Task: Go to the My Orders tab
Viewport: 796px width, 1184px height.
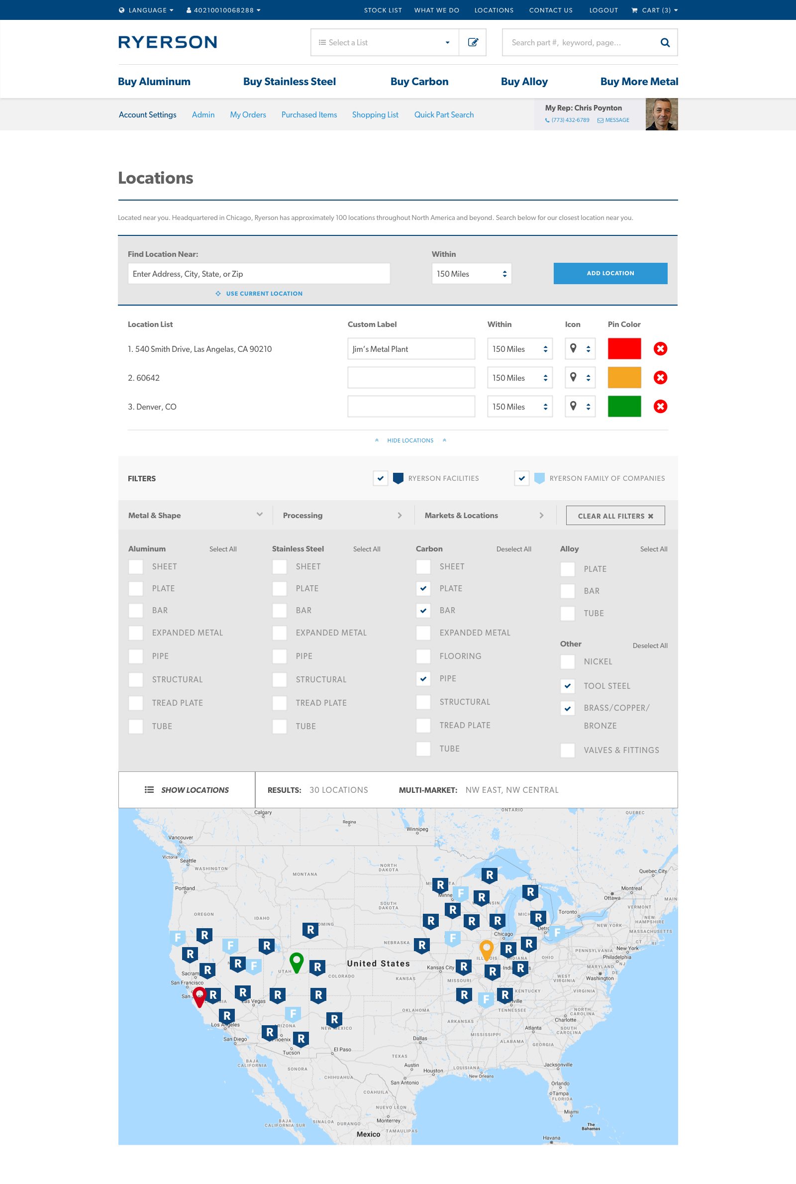Action: pyautogui.click(x=248, y=115)
